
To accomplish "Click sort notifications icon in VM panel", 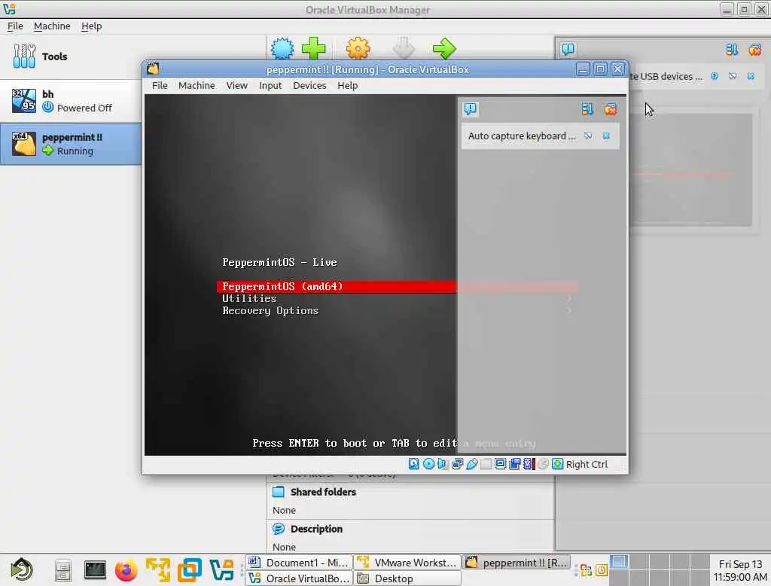I will point(587,109).
